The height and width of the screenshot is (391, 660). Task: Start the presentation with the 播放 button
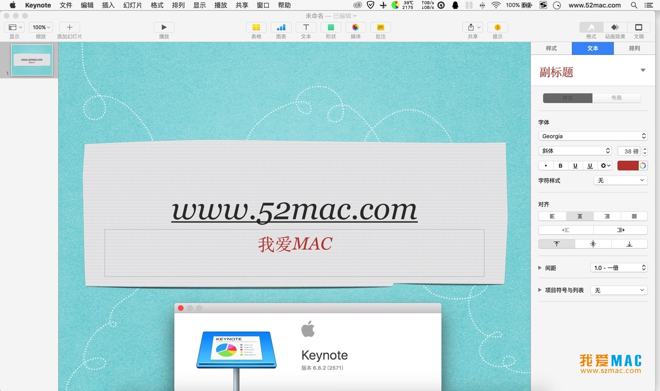164,27
